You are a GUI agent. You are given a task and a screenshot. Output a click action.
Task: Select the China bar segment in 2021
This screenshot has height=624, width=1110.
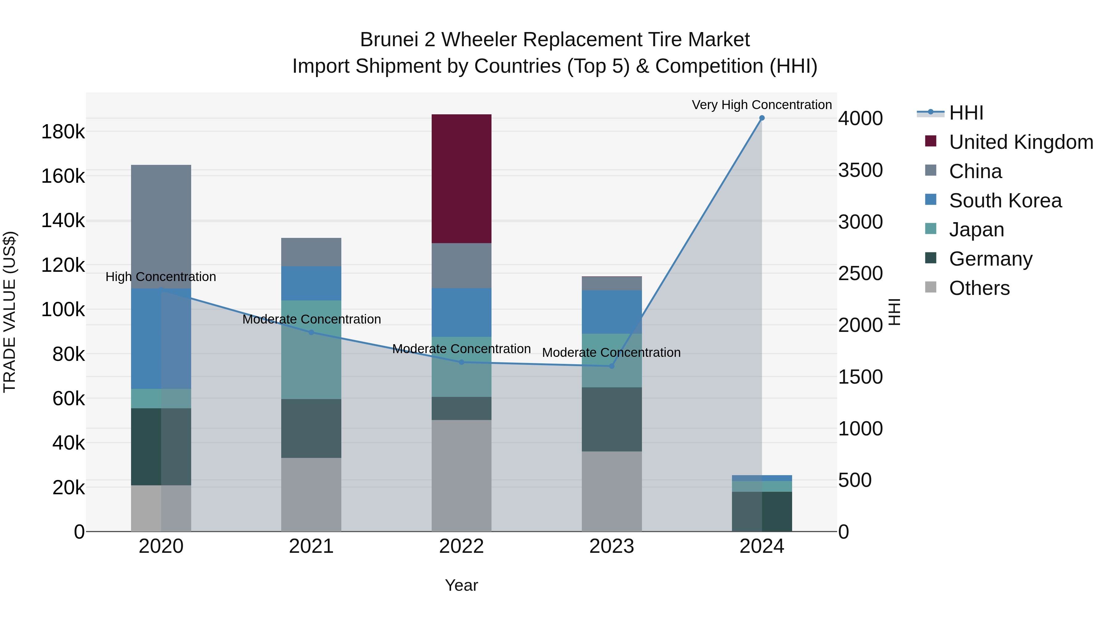[311, 252]
